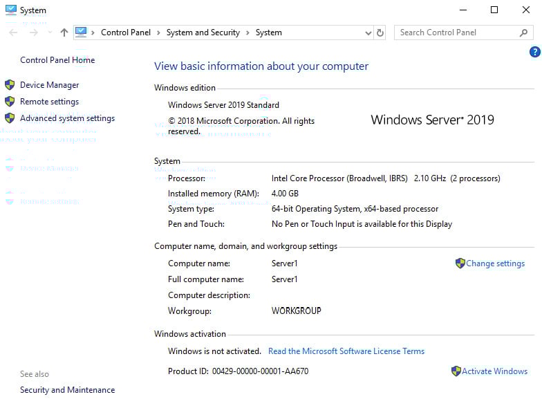
Task: Click 'View basic information about your computer' heading
Action: (261, 66)
